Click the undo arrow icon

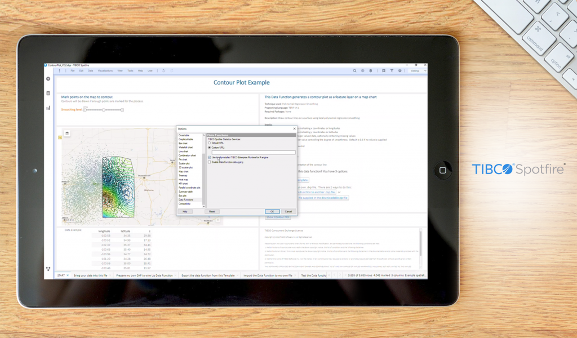pos(163,70)
